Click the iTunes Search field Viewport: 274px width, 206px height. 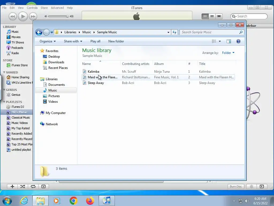[x=249, y=16]
